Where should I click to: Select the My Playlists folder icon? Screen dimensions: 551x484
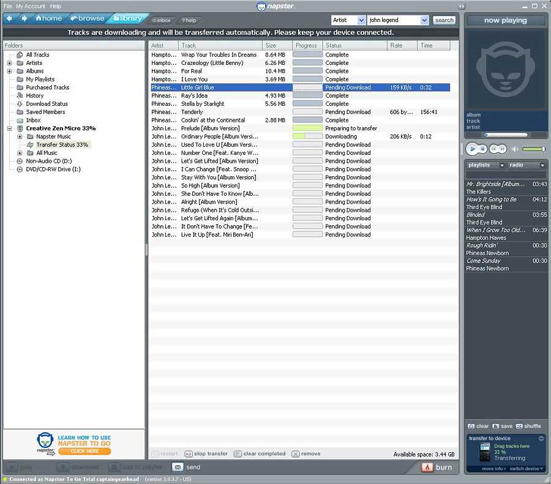20,80
